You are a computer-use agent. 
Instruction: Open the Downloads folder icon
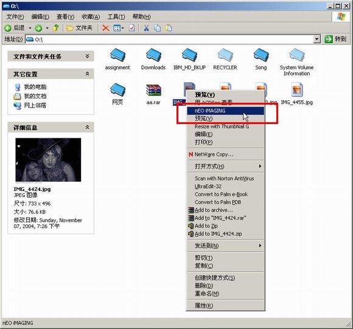(153, 55)
